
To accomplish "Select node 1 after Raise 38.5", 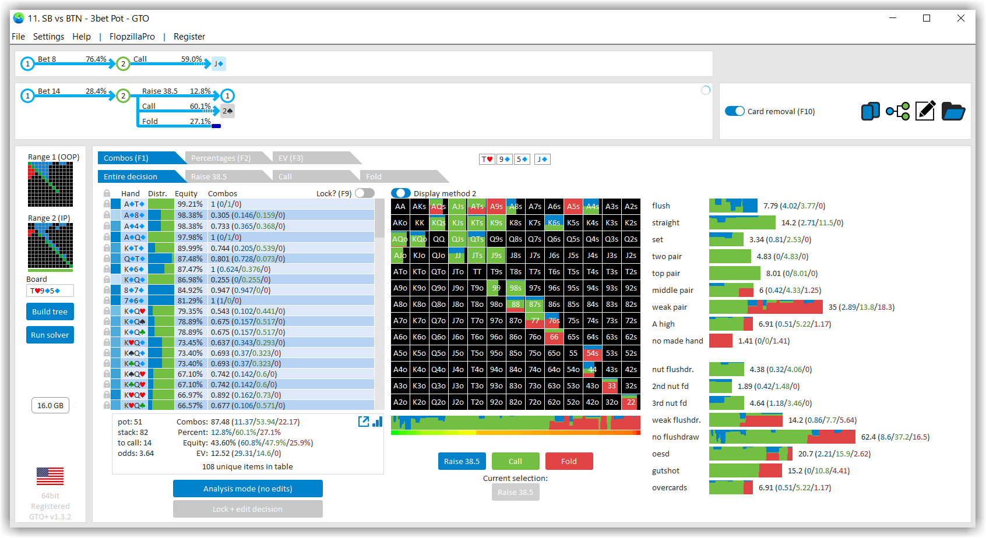I will click(228, 95).
